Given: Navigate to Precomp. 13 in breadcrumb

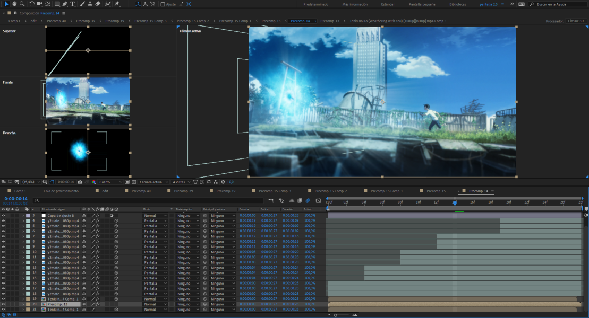Looking at the screenshot, I should tap(329, 21).
